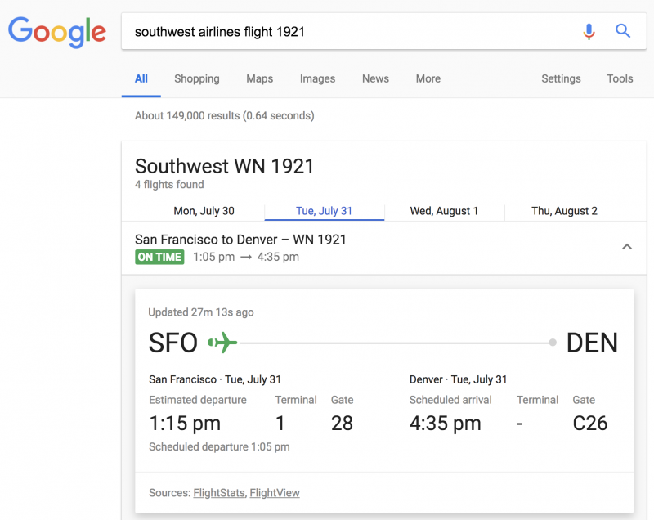This screenshot has height=520, width=654.
Task: Click the ON TIME status badge
Action: (x=159, y=257)
